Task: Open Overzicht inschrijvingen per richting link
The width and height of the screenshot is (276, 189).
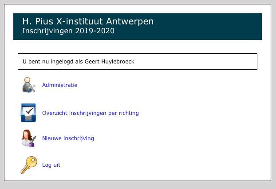Action: [x=91, y=113]
